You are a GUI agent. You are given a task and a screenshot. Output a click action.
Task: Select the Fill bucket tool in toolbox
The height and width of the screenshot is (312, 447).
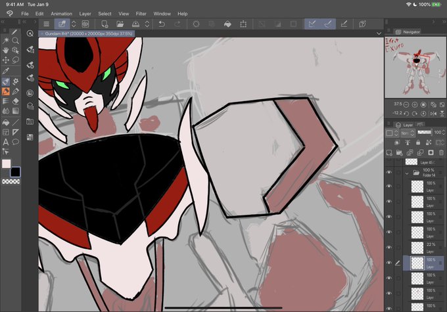coord(6,123)
